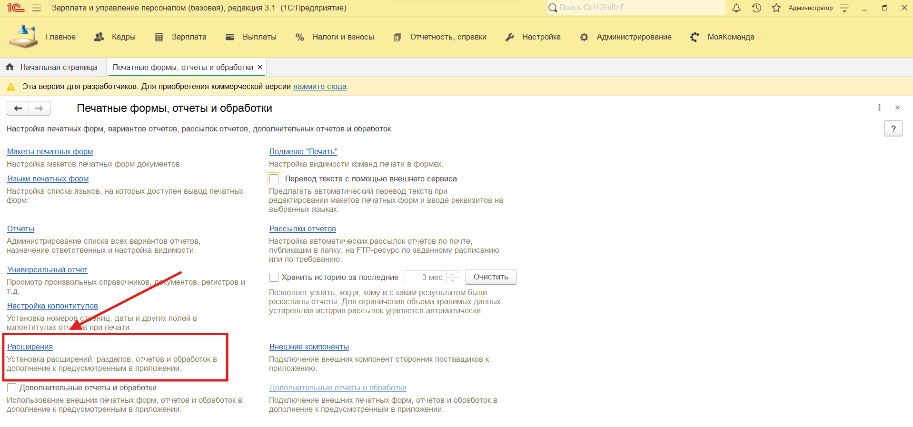
Task: Enable Дополнительные отчеты и обработки checkbox
Action: [x=12, y=388]
